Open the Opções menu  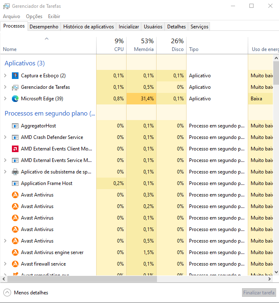(34, 16)
